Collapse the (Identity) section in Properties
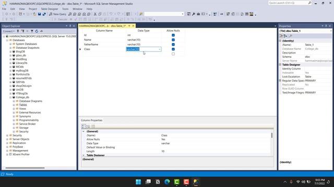 (x=280, y=41)
